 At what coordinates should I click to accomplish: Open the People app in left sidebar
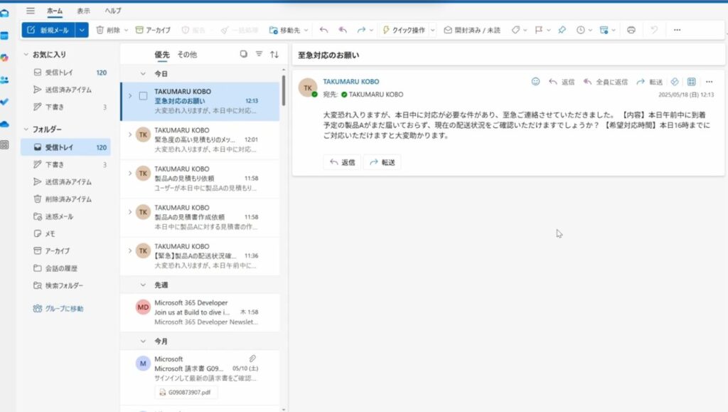tap(5, 80)
